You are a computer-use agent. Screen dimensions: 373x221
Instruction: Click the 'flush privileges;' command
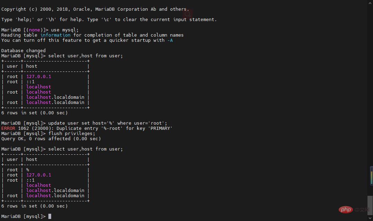tap(72, 134)
